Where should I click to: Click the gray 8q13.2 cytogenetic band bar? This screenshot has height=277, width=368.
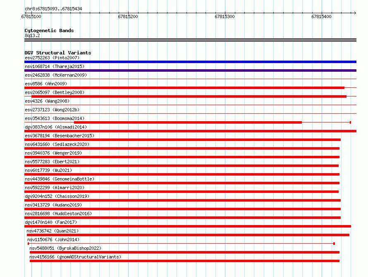(190, 40)
